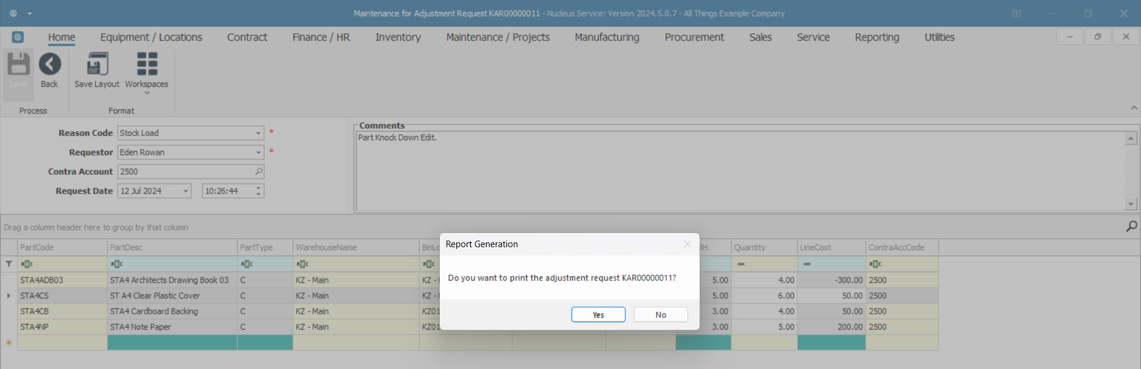1141x369 pixels.
Task: Click the PartDesc filter operator icon
Action: coord(116,264)
